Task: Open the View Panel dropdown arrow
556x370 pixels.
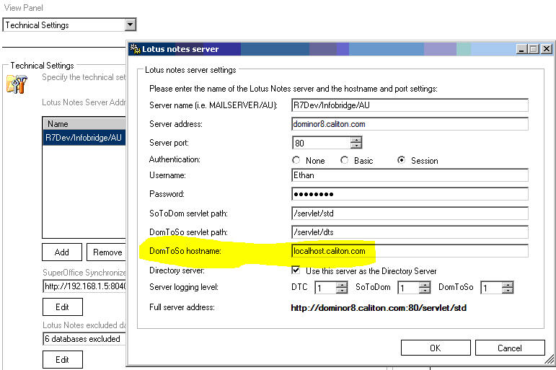Action: (130, 25)
